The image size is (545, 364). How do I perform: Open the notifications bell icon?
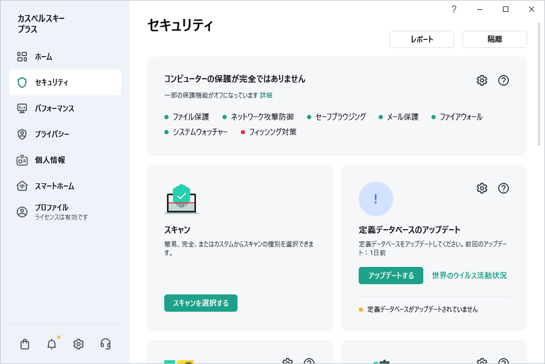[52, 344]
